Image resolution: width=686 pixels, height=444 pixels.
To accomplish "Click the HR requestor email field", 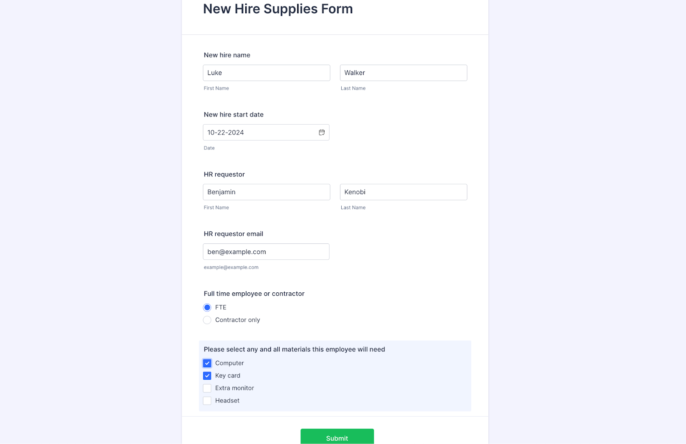I will tap(266, 252).
